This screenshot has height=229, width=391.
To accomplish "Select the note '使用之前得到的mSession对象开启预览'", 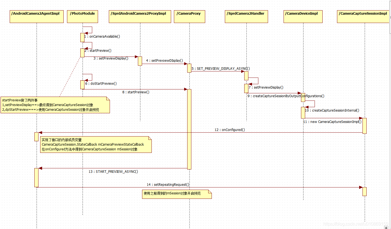I will [x=177, y=194].
